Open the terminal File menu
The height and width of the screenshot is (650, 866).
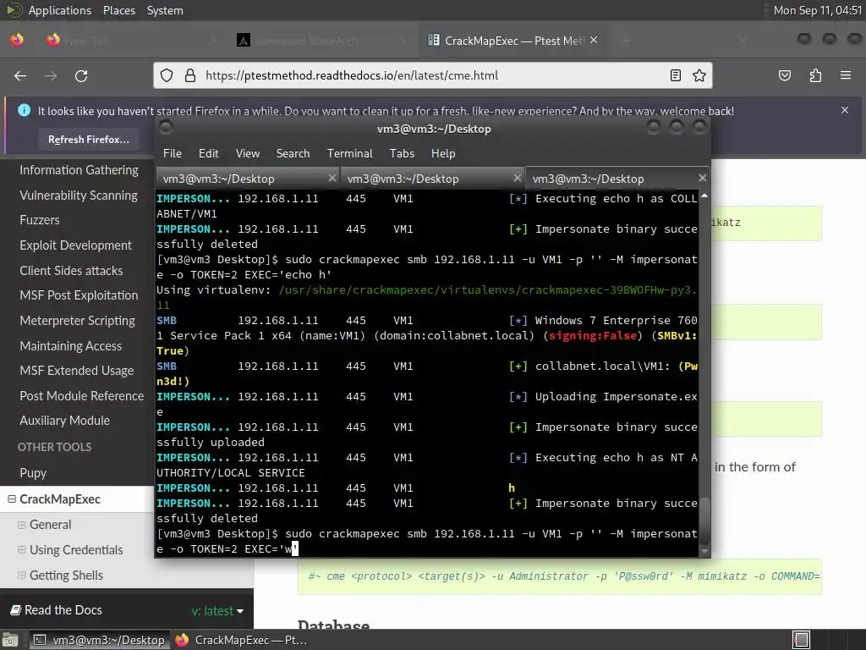(x=173, y=154)
